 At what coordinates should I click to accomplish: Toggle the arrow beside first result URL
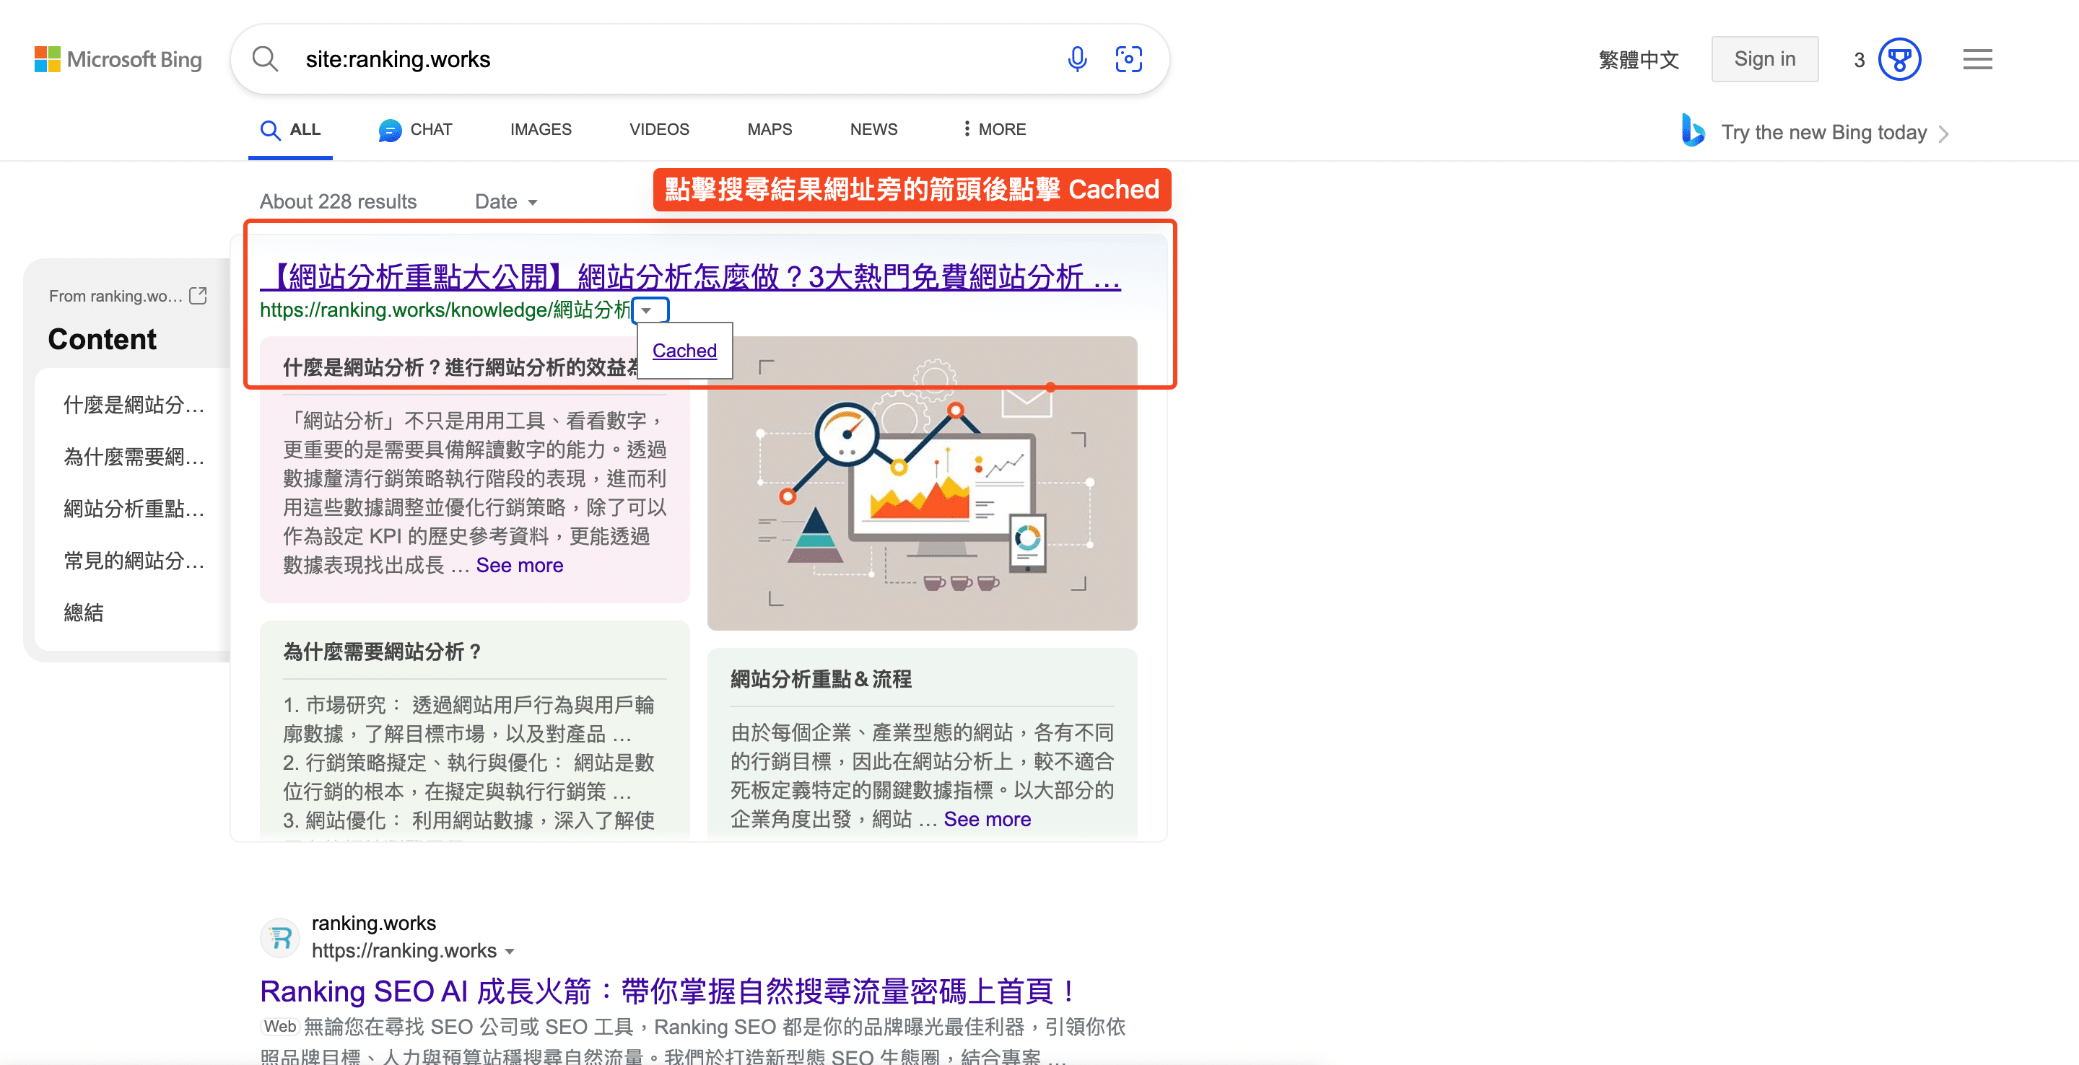(647, 310)
